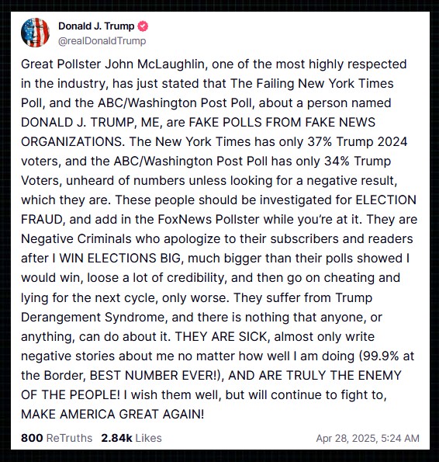The image size is (439, 462).
Task: Click the red verified checkmark badge
Action: coord(143,26)
